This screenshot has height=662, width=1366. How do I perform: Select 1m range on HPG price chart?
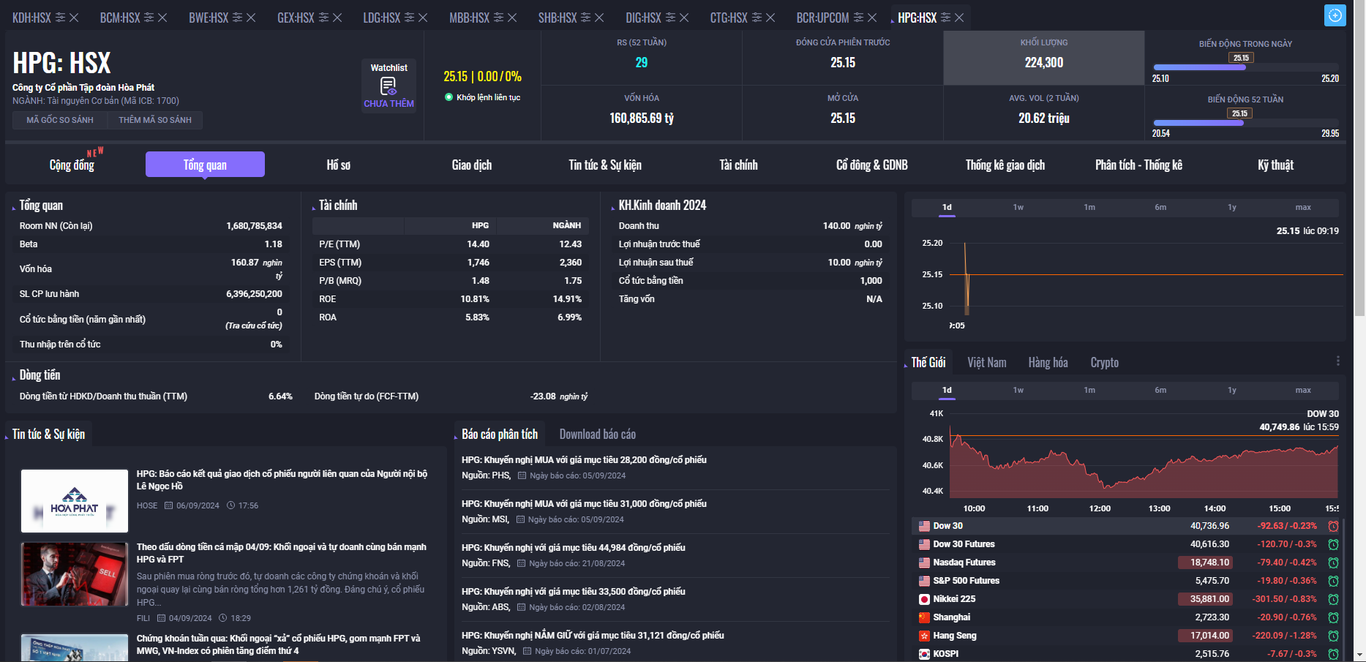pos(1089,208)
